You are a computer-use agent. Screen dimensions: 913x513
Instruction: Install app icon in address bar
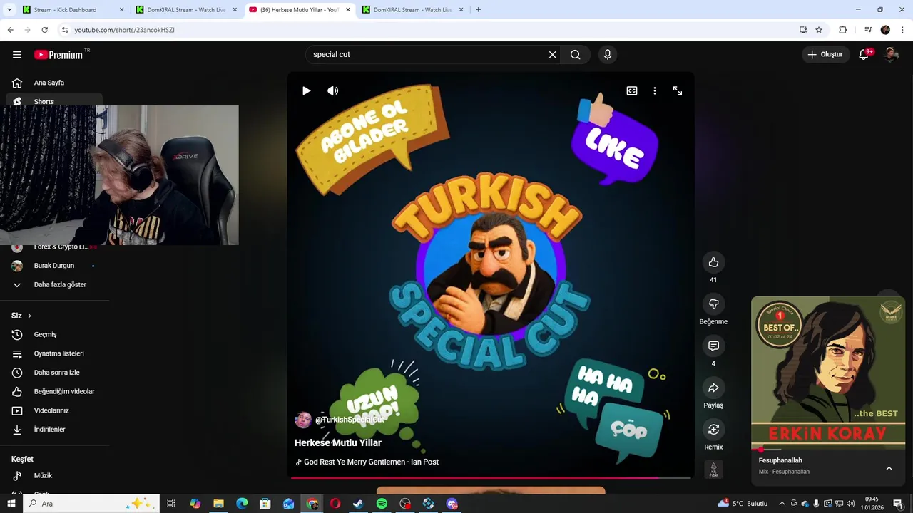click(803, 30)
